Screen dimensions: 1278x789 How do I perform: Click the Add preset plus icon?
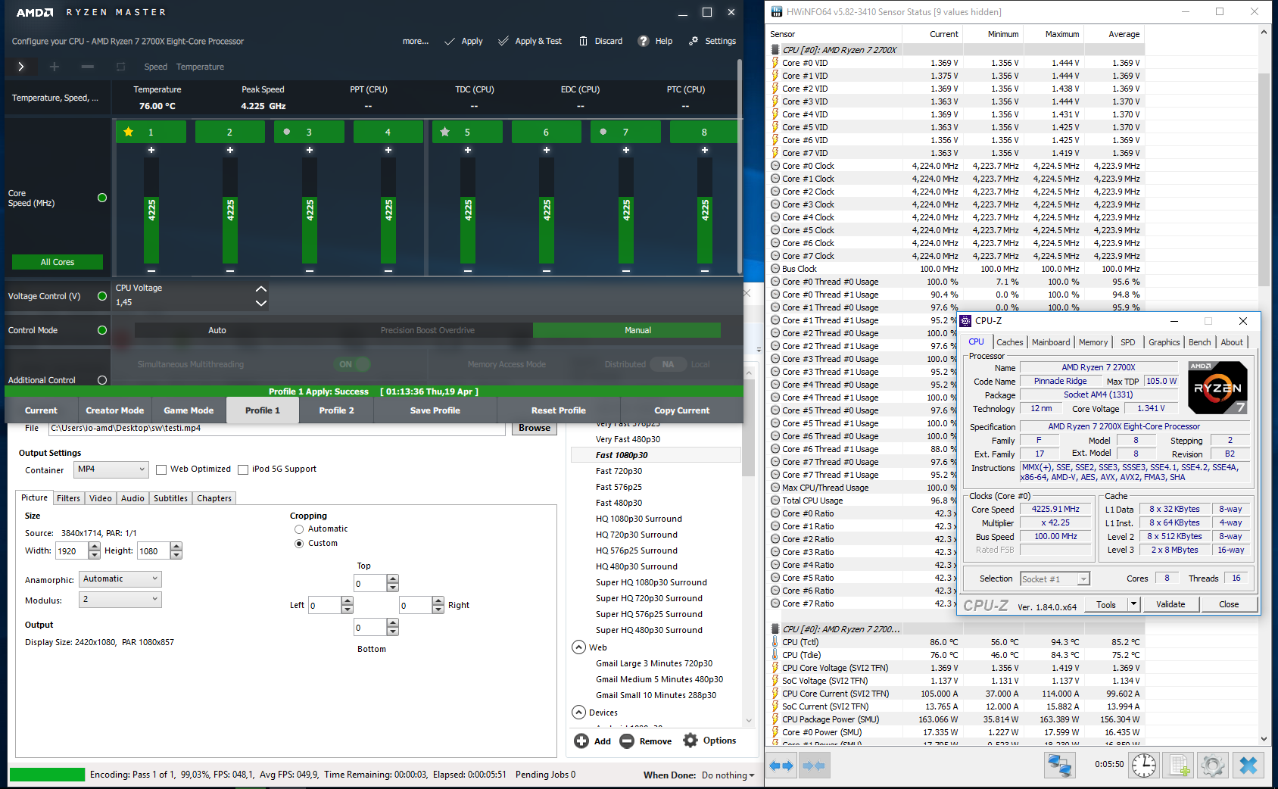581,741
